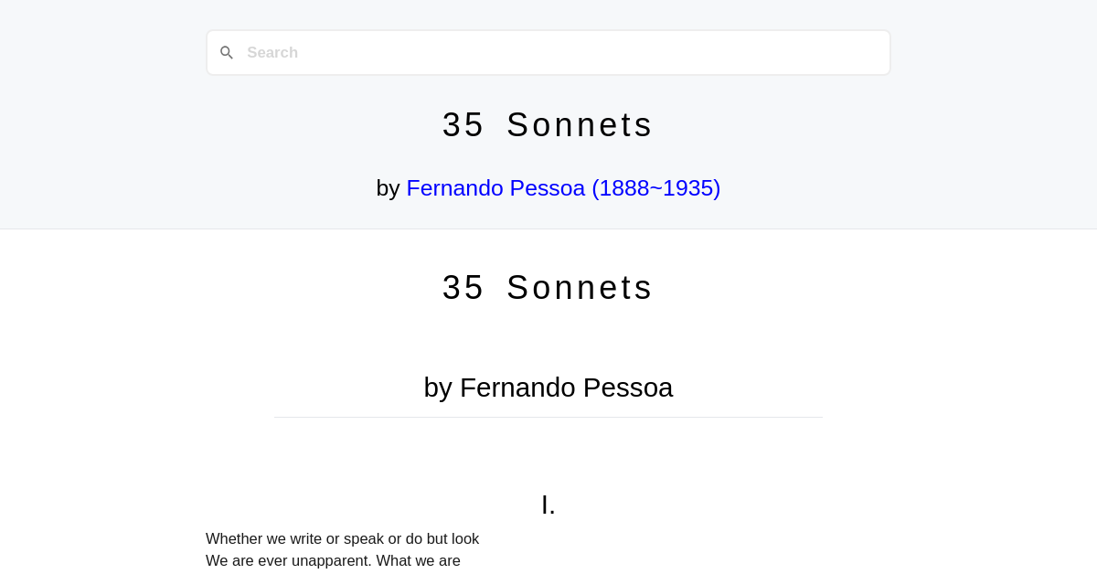This screenshot has width=1097, height=574.
Task: Click the Search placeholder text
Action: (x=272, y=52)
